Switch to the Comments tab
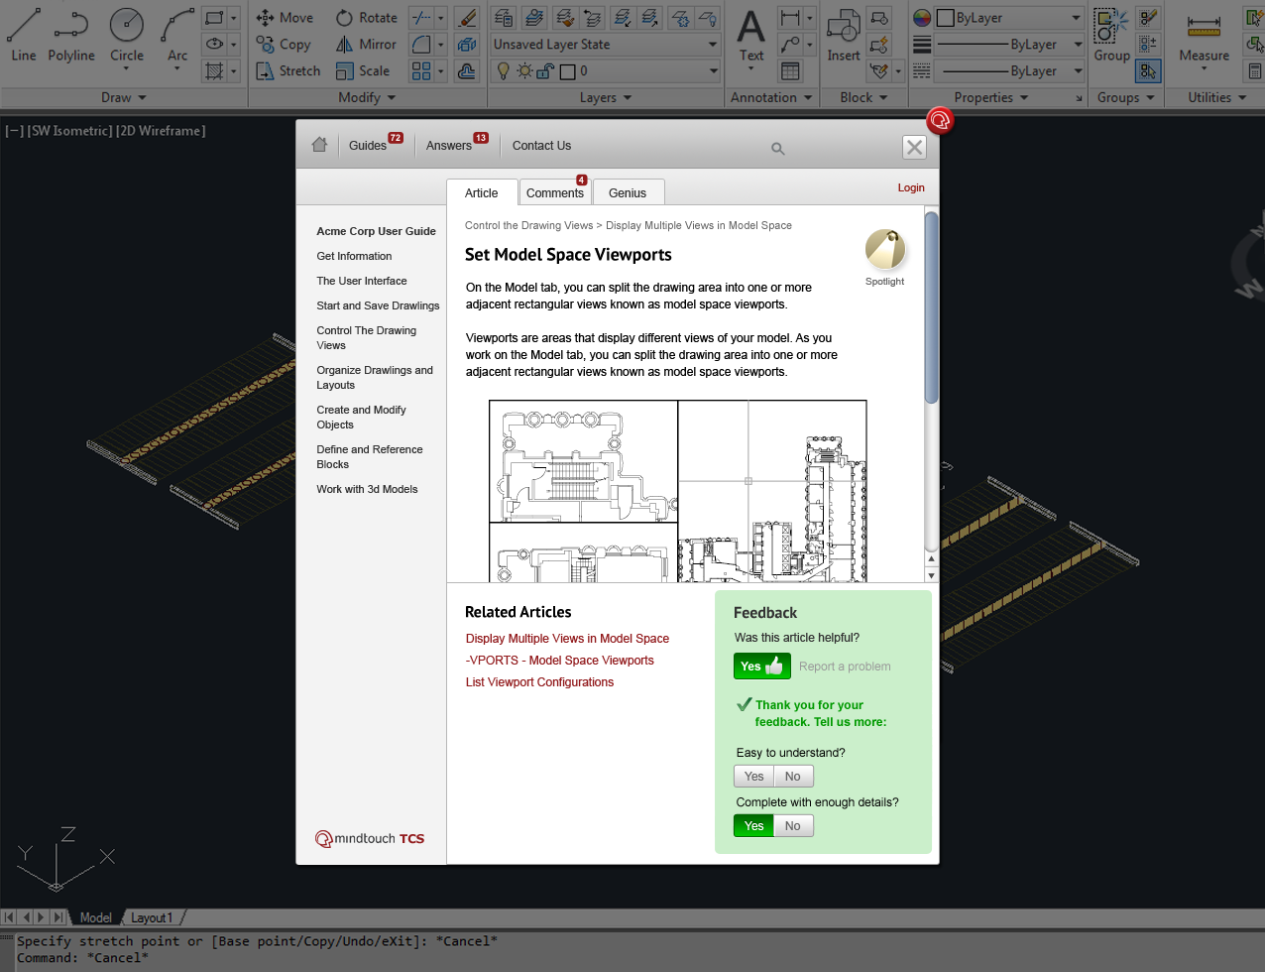This screenshot has width=1265, height=972. click(555, 192)
